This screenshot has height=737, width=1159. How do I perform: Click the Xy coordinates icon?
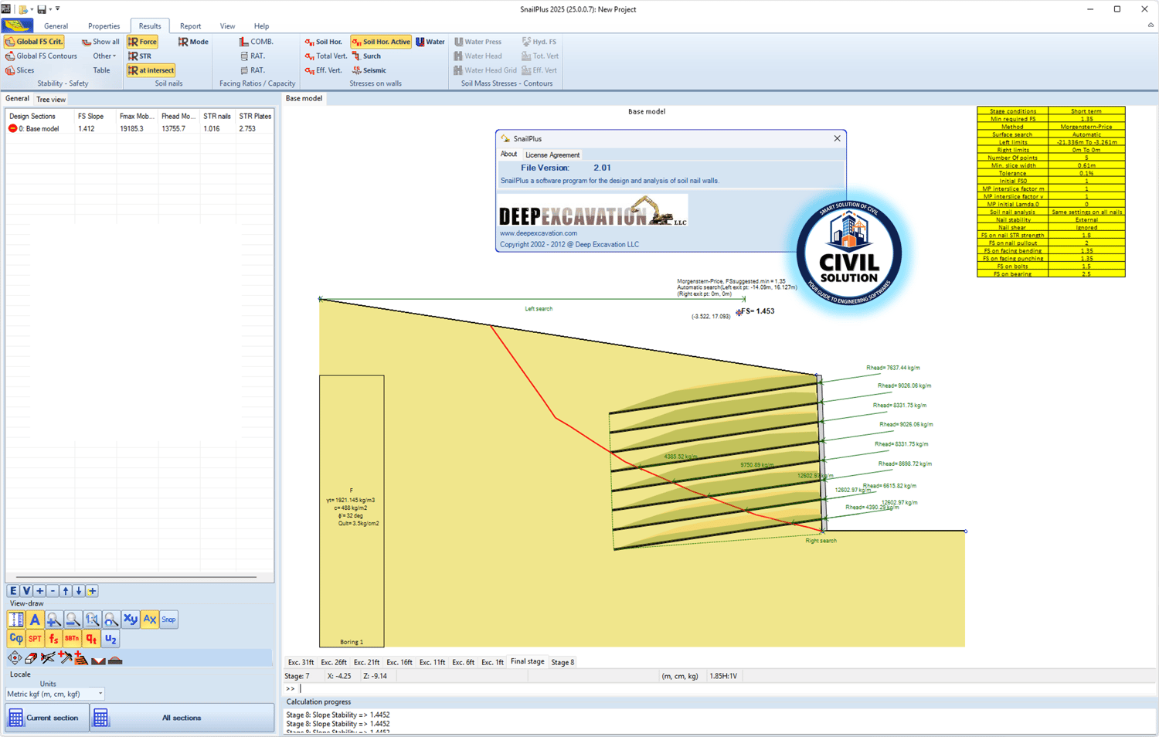[131, 620]
